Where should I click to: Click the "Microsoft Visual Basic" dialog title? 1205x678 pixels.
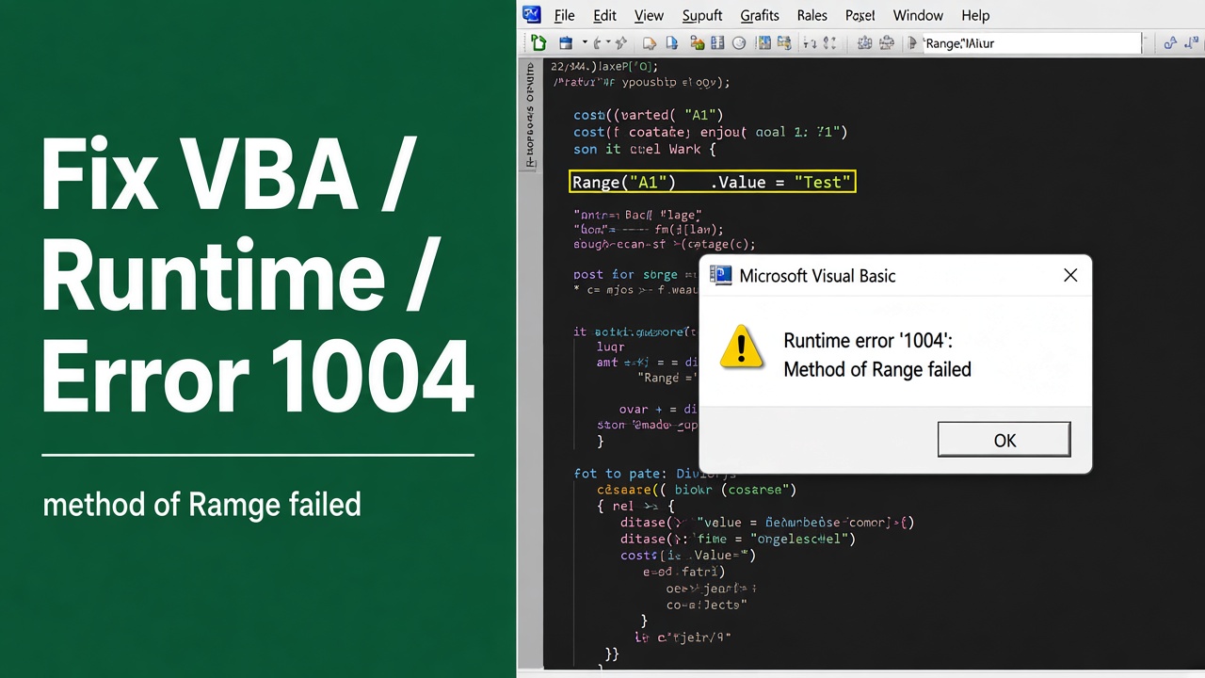(817, 276)
